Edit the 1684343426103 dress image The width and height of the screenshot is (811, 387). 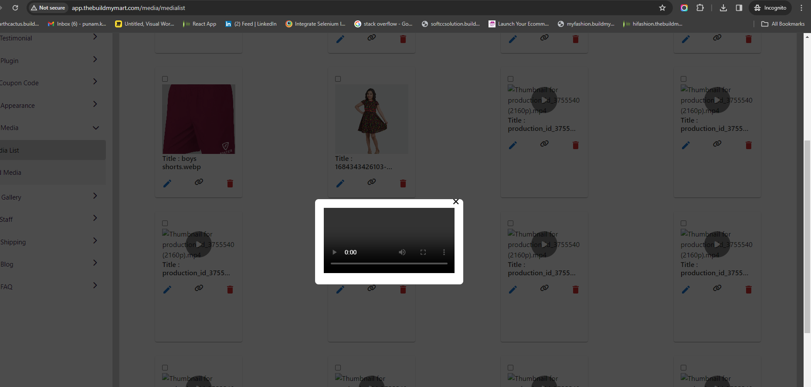pyautogui.click(x=340, y=183)
